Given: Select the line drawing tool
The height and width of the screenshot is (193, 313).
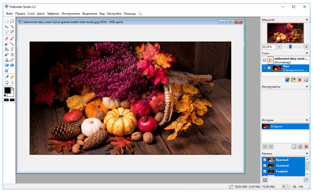Looking at the screenshot, I should (x=12, y=44).
